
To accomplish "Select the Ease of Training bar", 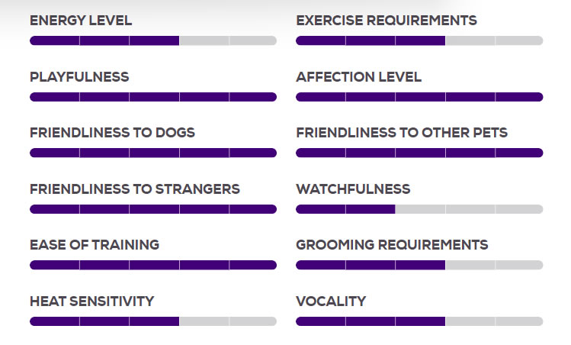I will coord(153,265).
